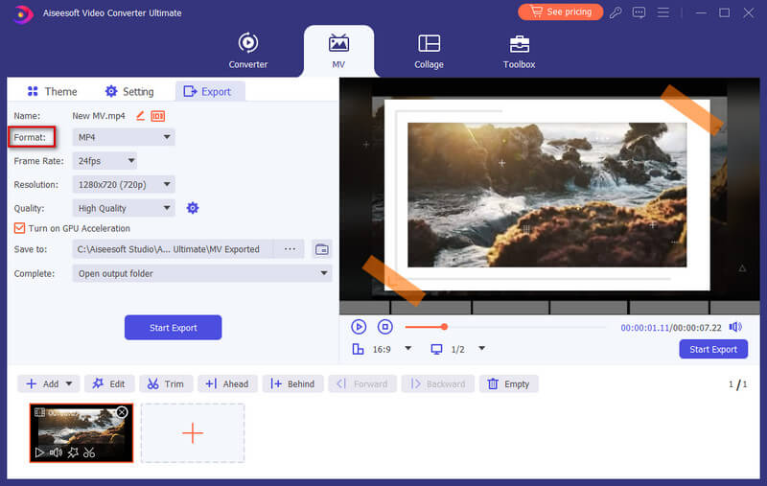This screenshot has height=486, width=767.
Task: Open the quality settings gear icon
Action: (193, 208)
